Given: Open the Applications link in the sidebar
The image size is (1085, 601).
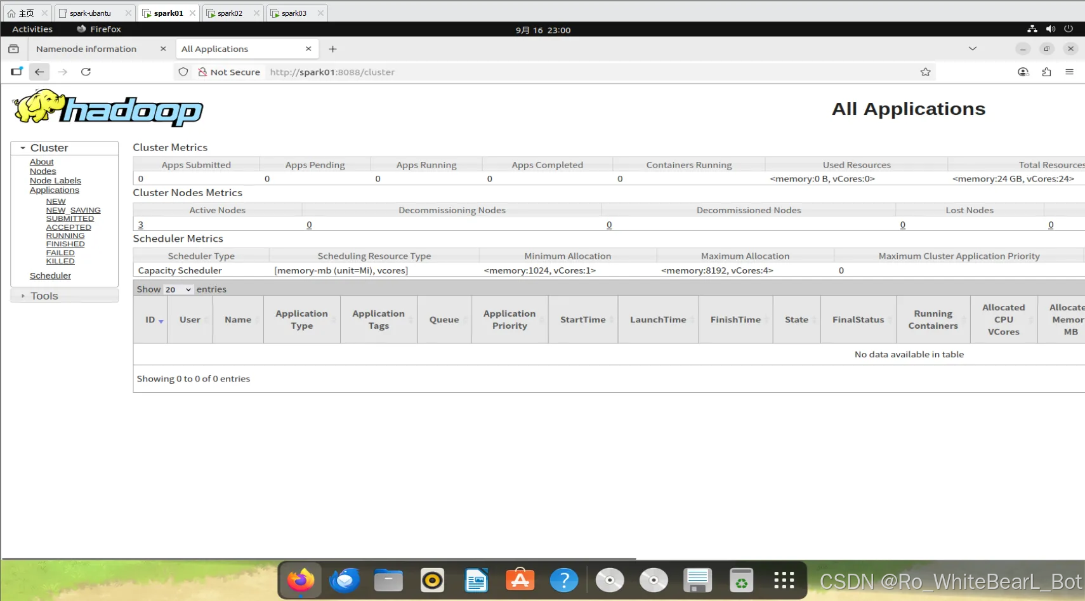Looking at the screenshot, I should (x=53, y=190).
